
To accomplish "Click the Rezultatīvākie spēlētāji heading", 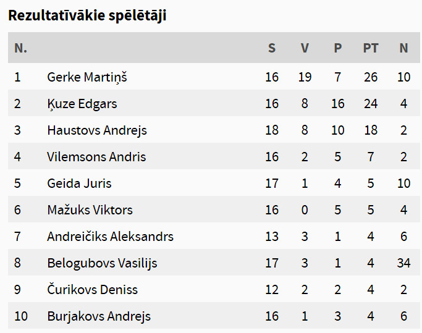I will [x=87, y=15].
